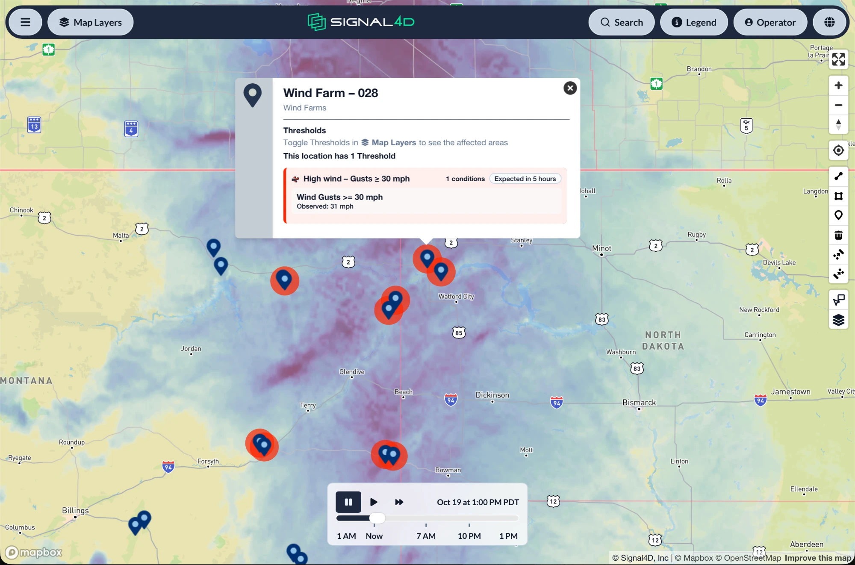The height and width of the screenshot is (565, 855).
Task: Click the uncombine features tool
Action: point(838,274)
